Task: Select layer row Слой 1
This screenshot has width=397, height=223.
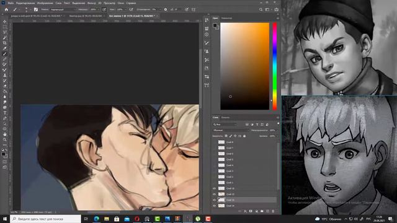Action: pos(244,183)
